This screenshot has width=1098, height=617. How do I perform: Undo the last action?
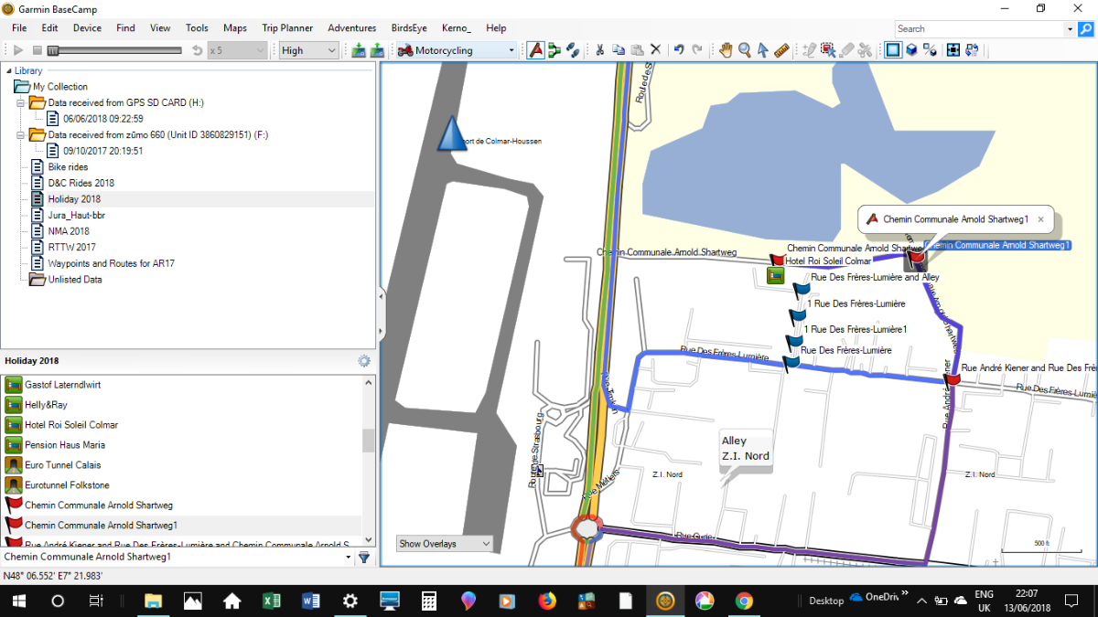click(x=678, y=50)
